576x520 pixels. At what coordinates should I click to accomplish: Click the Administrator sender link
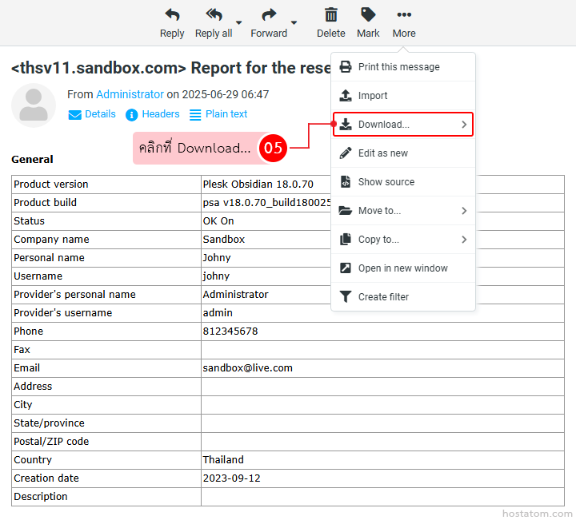click(x=130, y=94)
